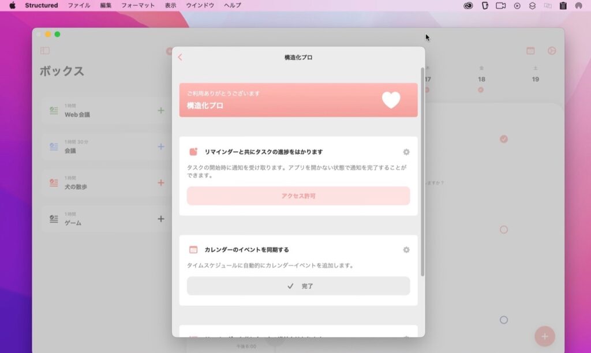The height and width of the screenshot is (353, 591).
Task: Click the modal's vertical scrollbar
Action: click(422, 172)
